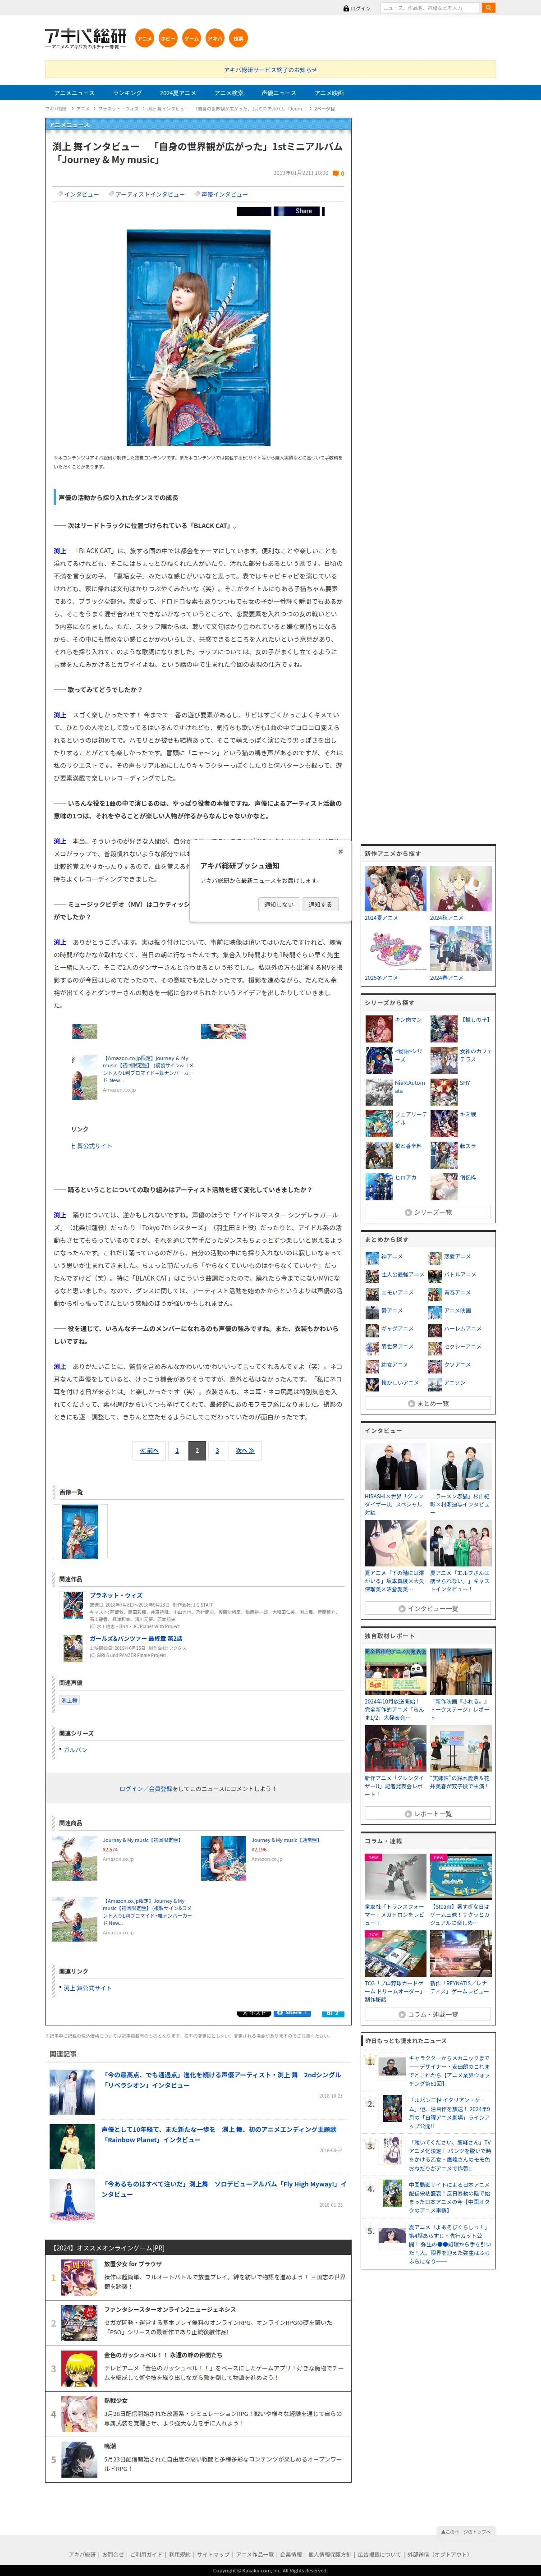Open 声優ニュース in the navigation bar
This screenshot has width=541, height=2576.
pyautogui.click(x=279, y=93)
